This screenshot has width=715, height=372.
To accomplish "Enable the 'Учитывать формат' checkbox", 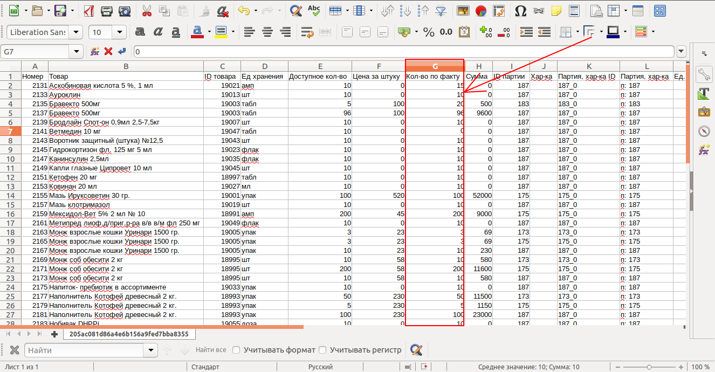I will click(236, 350).
